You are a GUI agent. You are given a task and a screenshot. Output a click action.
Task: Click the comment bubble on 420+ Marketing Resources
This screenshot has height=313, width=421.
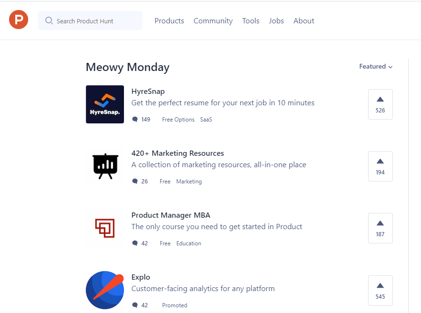[x=135, y=181]
